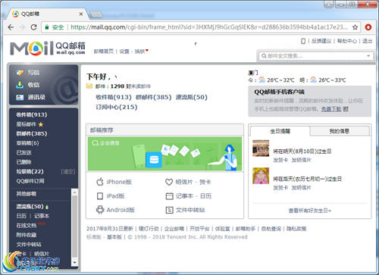The width and height of the screenshot is (379, 275).
Task: Click the postcard heart icon
Action: [x=169, y=182]
